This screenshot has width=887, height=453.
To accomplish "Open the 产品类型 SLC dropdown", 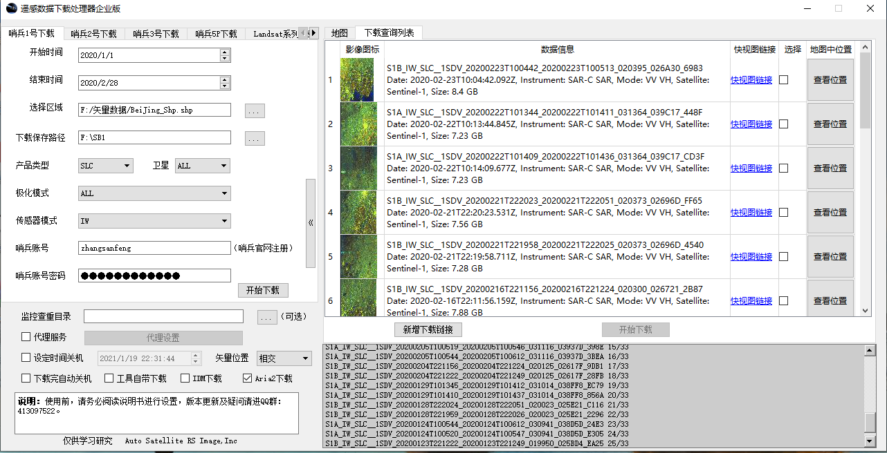I will point(125,165).
